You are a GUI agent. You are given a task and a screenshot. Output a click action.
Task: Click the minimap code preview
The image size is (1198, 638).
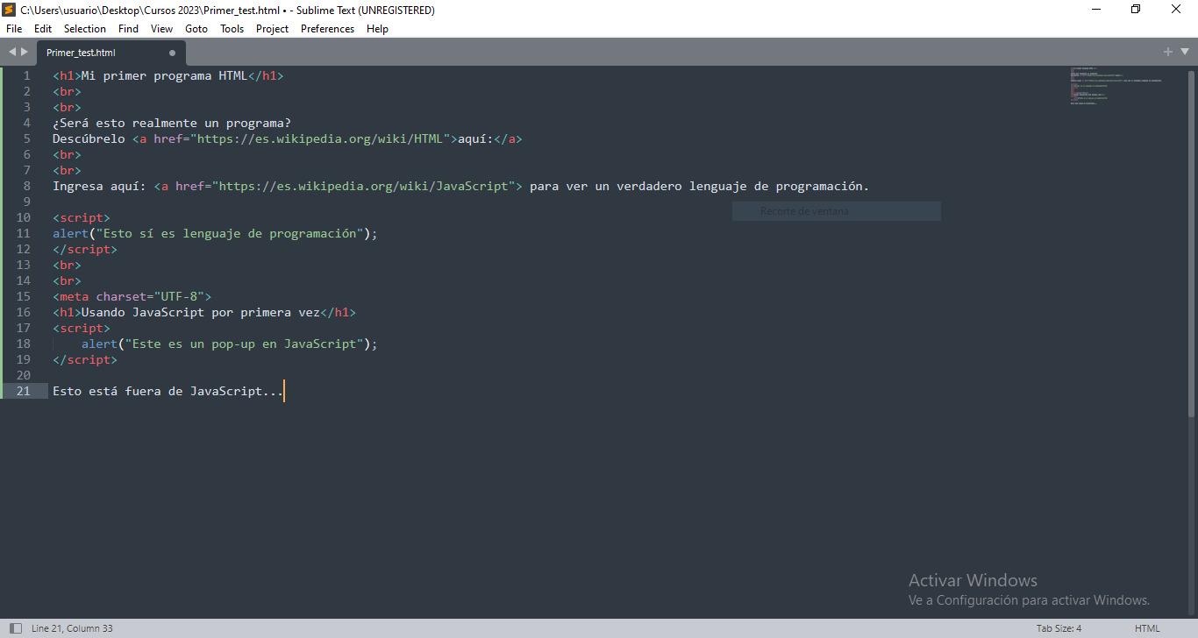[1116, 86]
